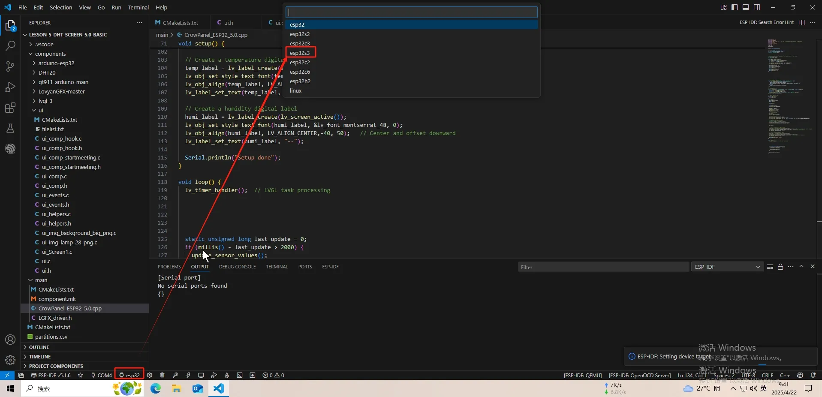Select esp32s3 in target list
This screenshot has height=397, width=822.
point(412,53)
